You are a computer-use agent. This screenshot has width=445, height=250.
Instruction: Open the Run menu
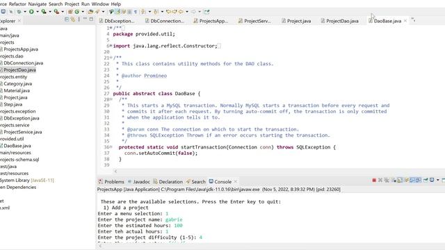pyautogui.click(x=86, y=4)
